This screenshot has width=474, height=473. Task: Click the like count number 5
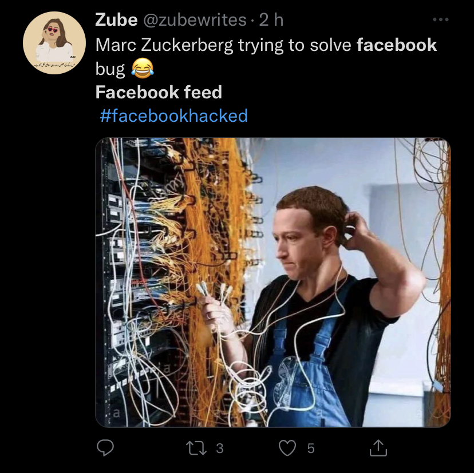311,448
